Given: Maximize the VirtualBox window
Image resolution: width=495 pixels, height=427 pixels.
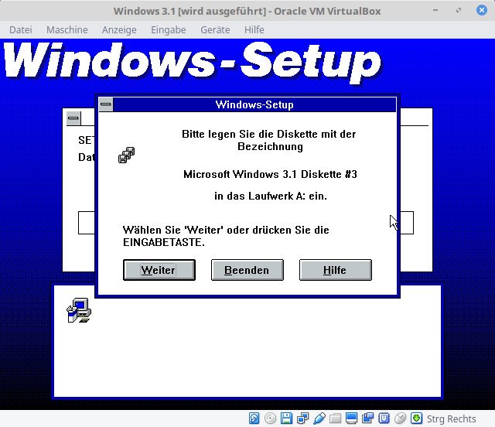Looking at the screenshot, I should pos(459,10).
